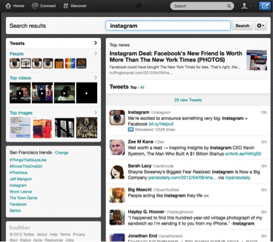Open the Brock Lesnar trend
The height and width of the screenshot is (242, 273).
21,192
